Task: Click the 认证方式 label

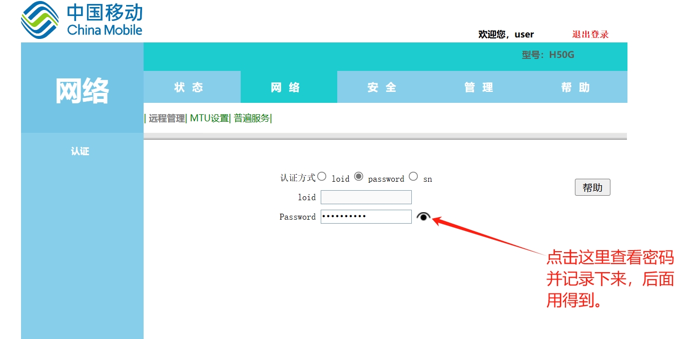Action: tap(298, 178)
